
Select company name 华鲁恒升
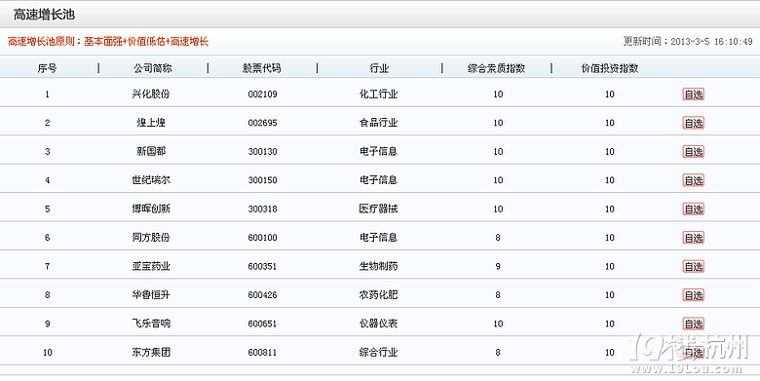151,294
